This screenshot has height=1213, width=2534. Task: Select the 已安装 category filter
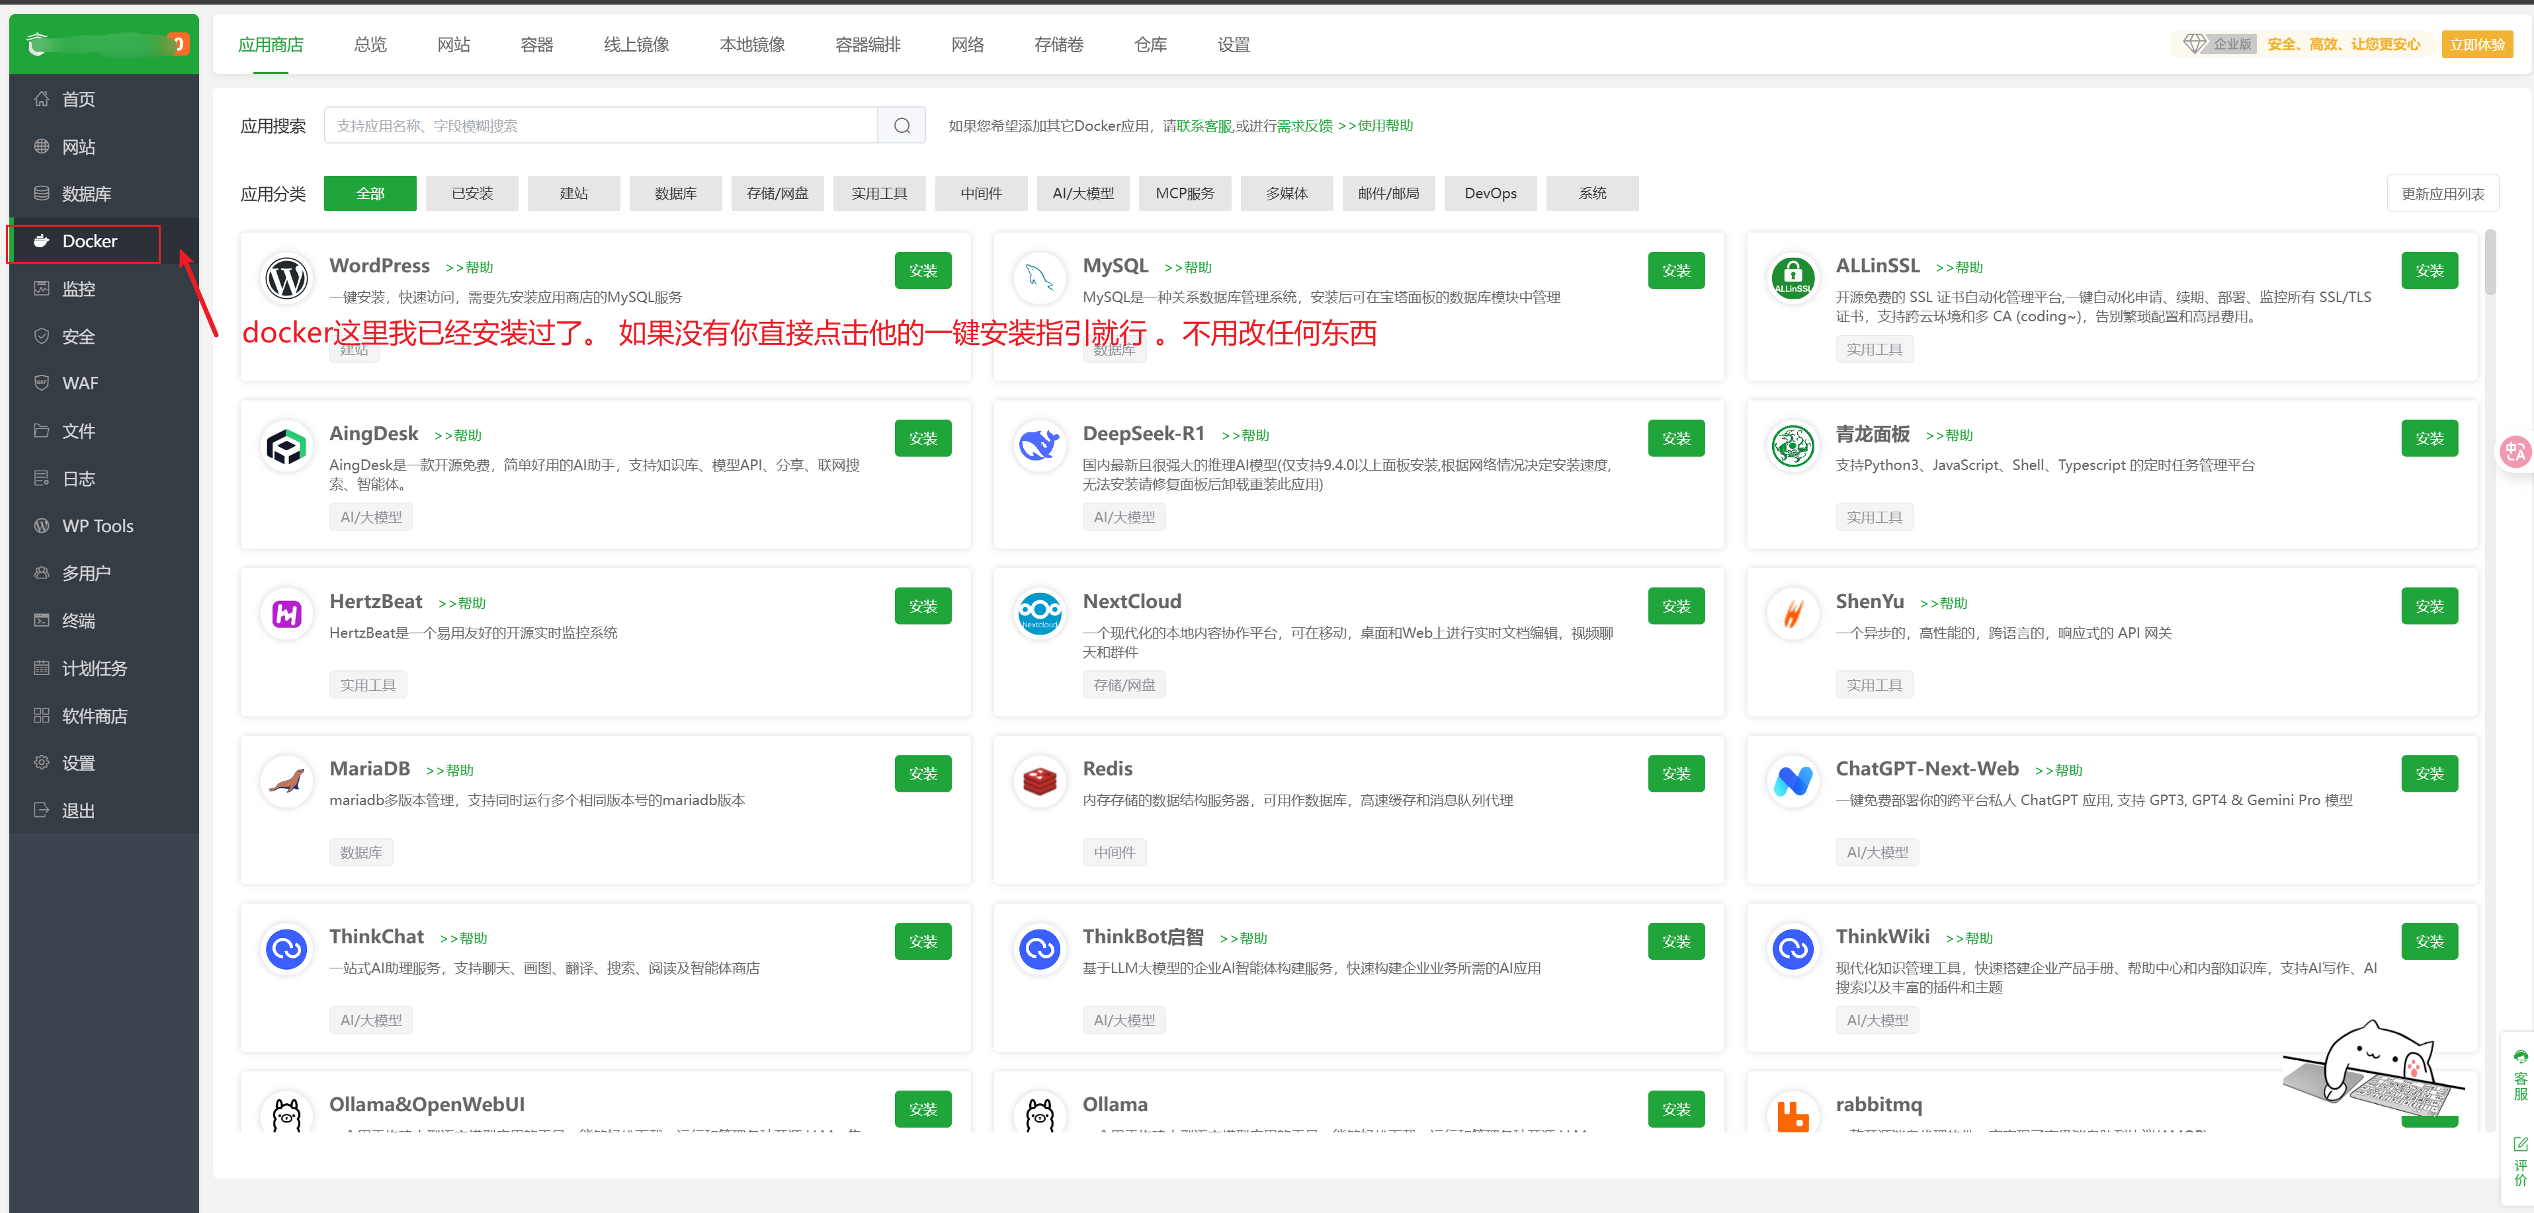tap(472, 194)
